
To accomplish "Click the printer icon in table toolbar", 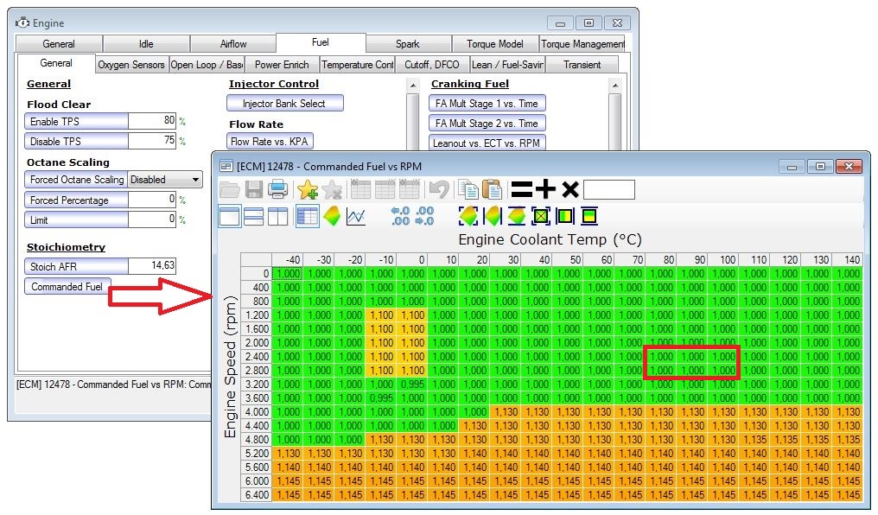I will (x=277, y=190).
